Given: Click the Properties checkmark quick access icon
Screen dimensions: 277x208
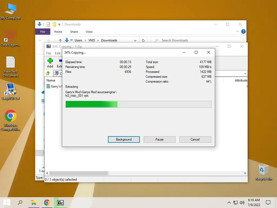Looking at the screenshot, I should click(x=48, y=24).
